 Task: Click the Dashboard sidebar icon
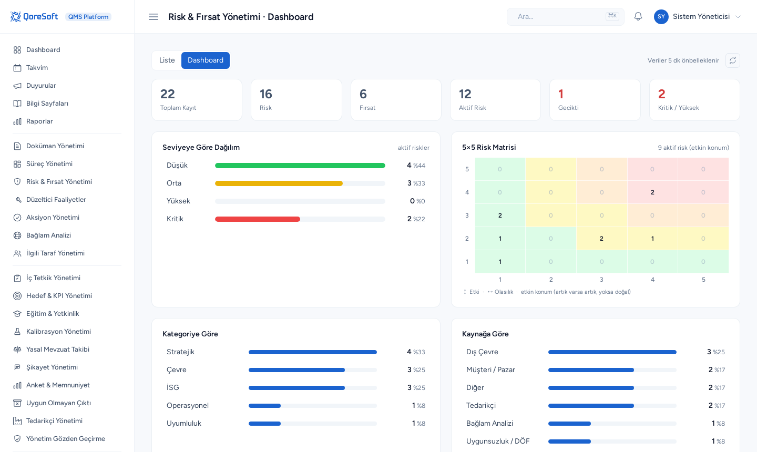click(17, 50)
